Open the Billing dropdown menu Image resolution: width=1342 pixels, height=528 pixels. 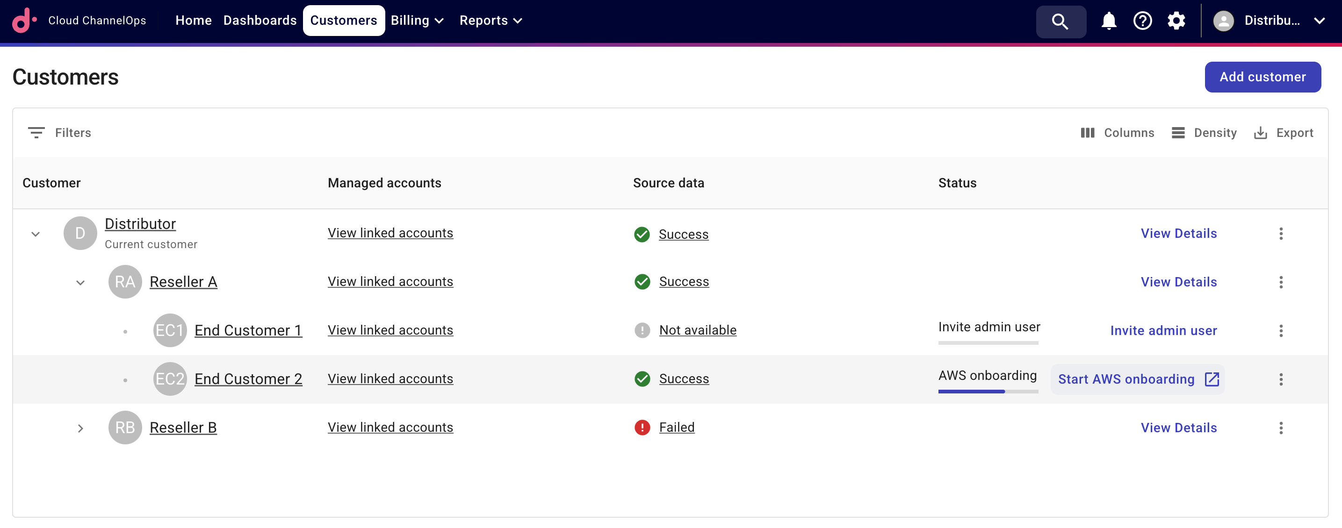click(x=416, y=20)
